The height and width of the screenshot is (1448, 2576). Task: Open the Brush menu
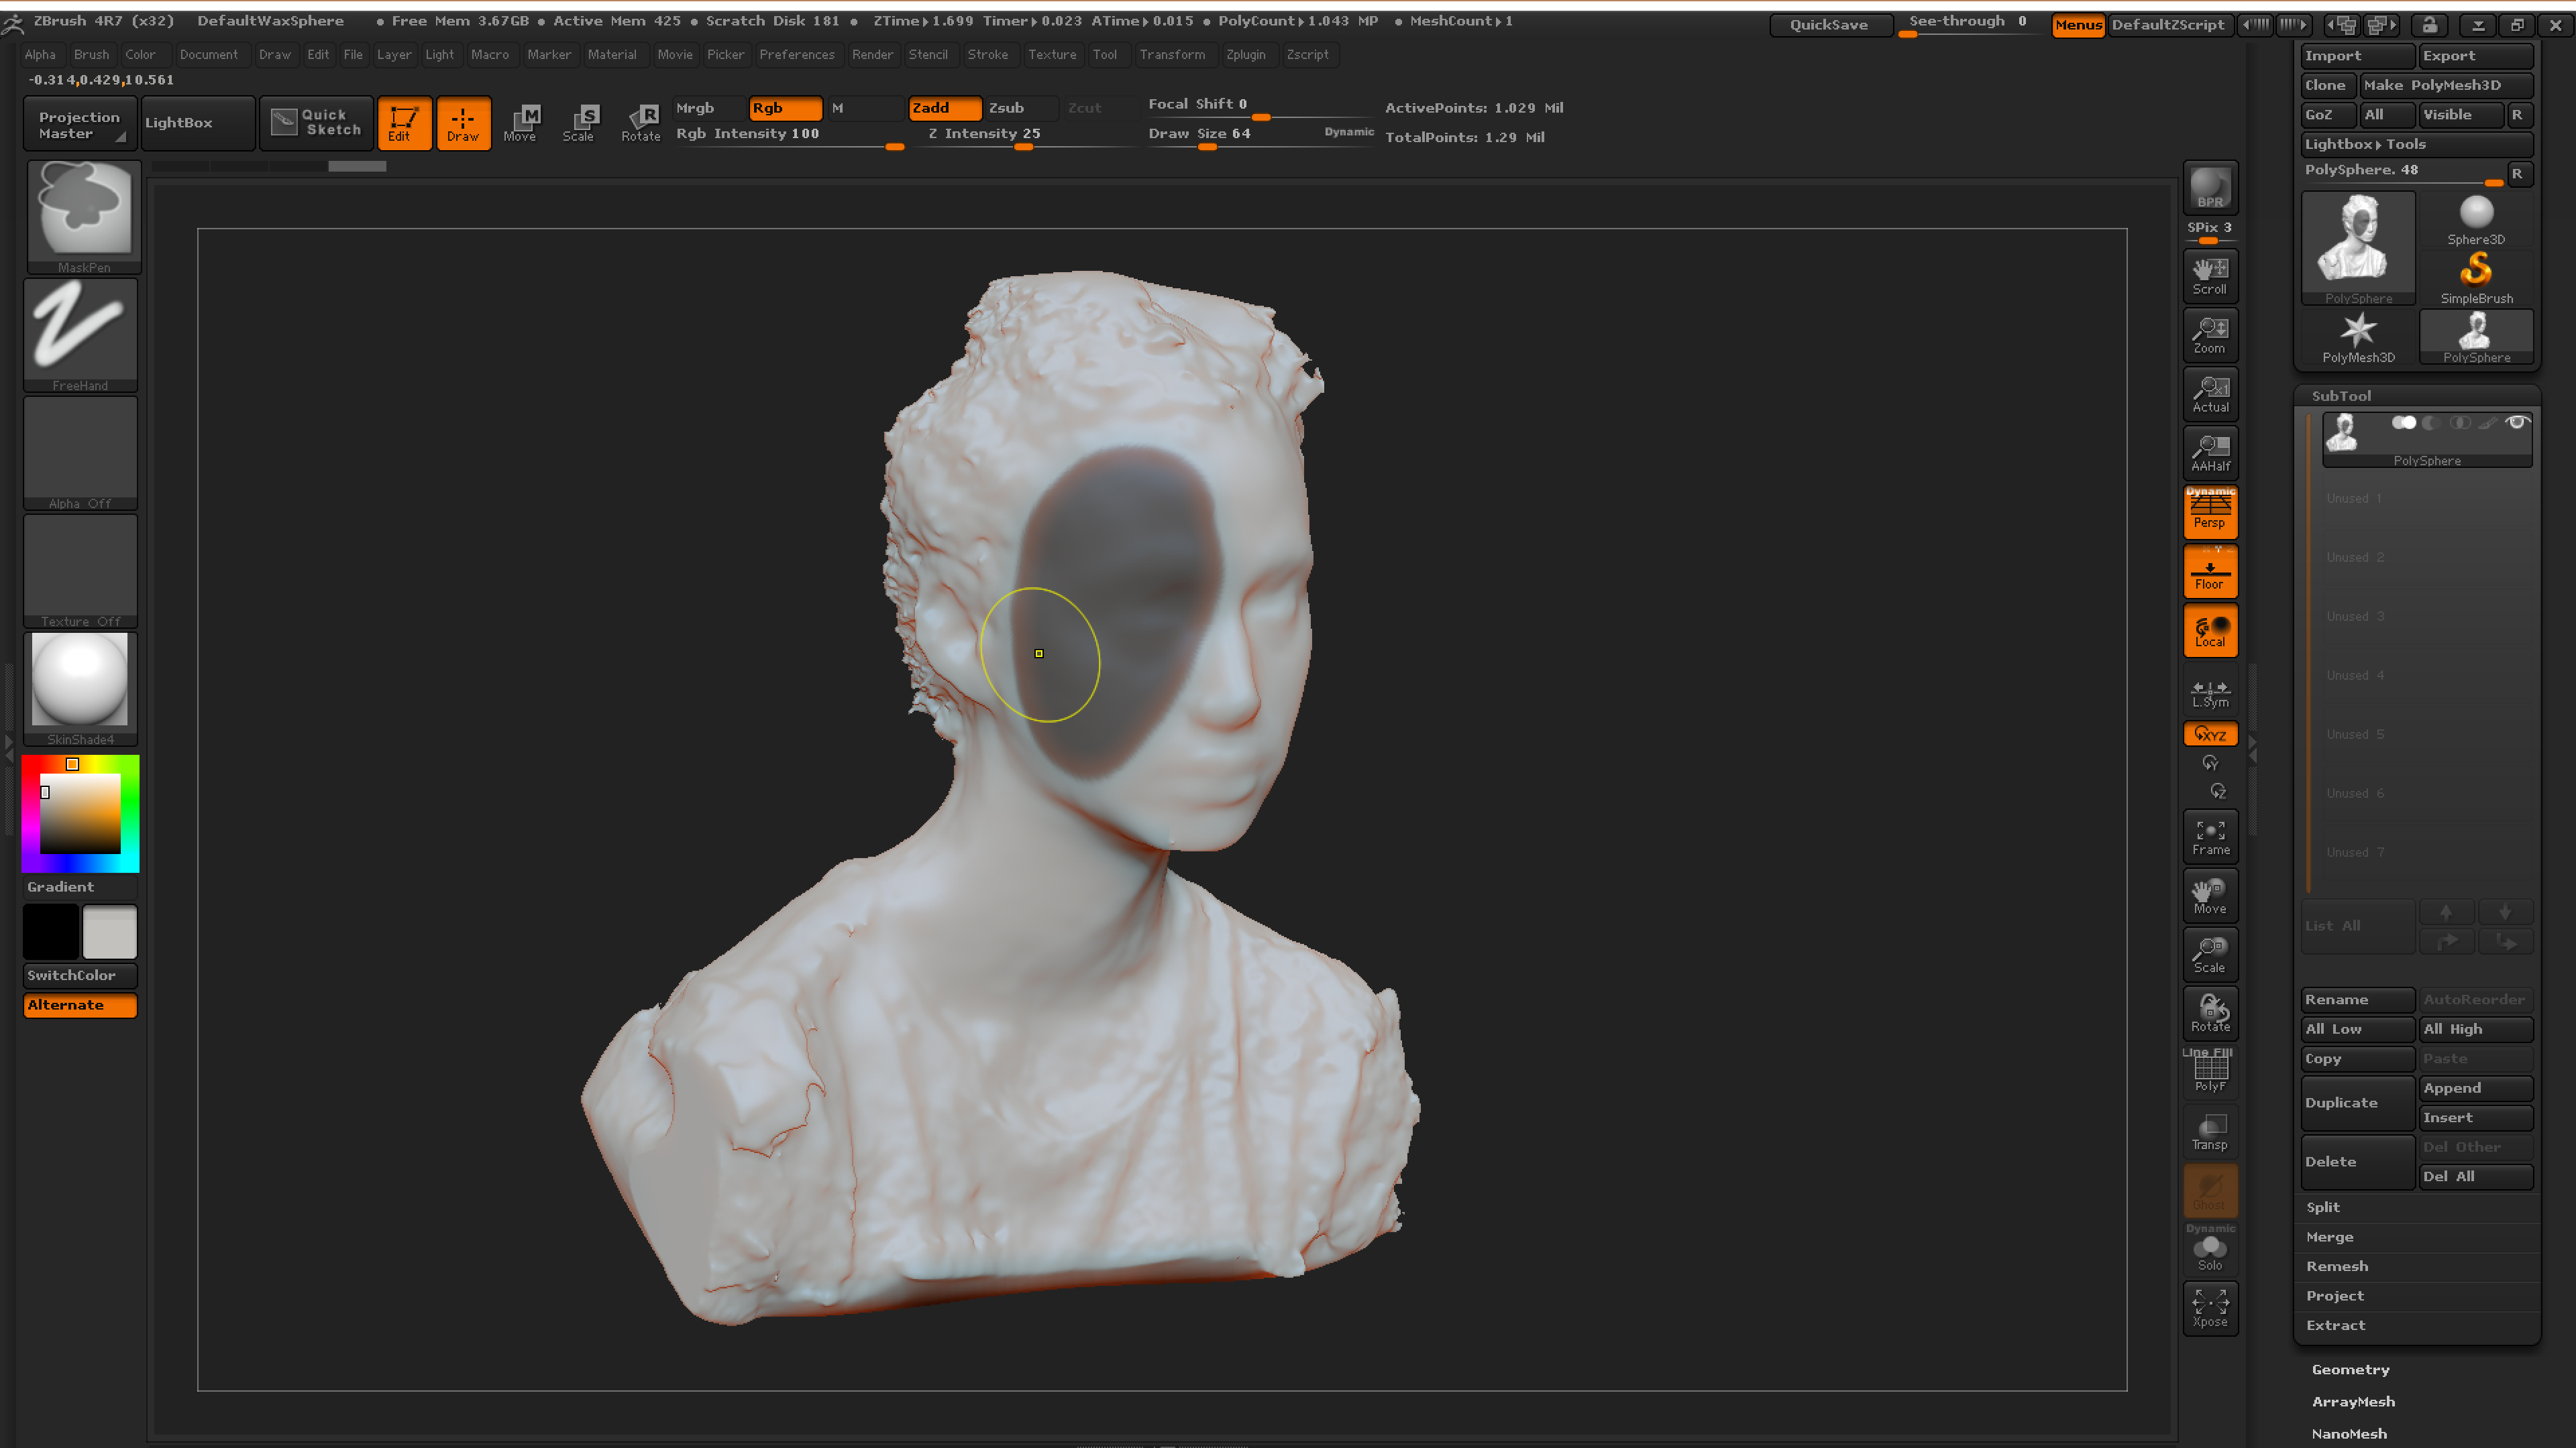click(x=91, y=55)
